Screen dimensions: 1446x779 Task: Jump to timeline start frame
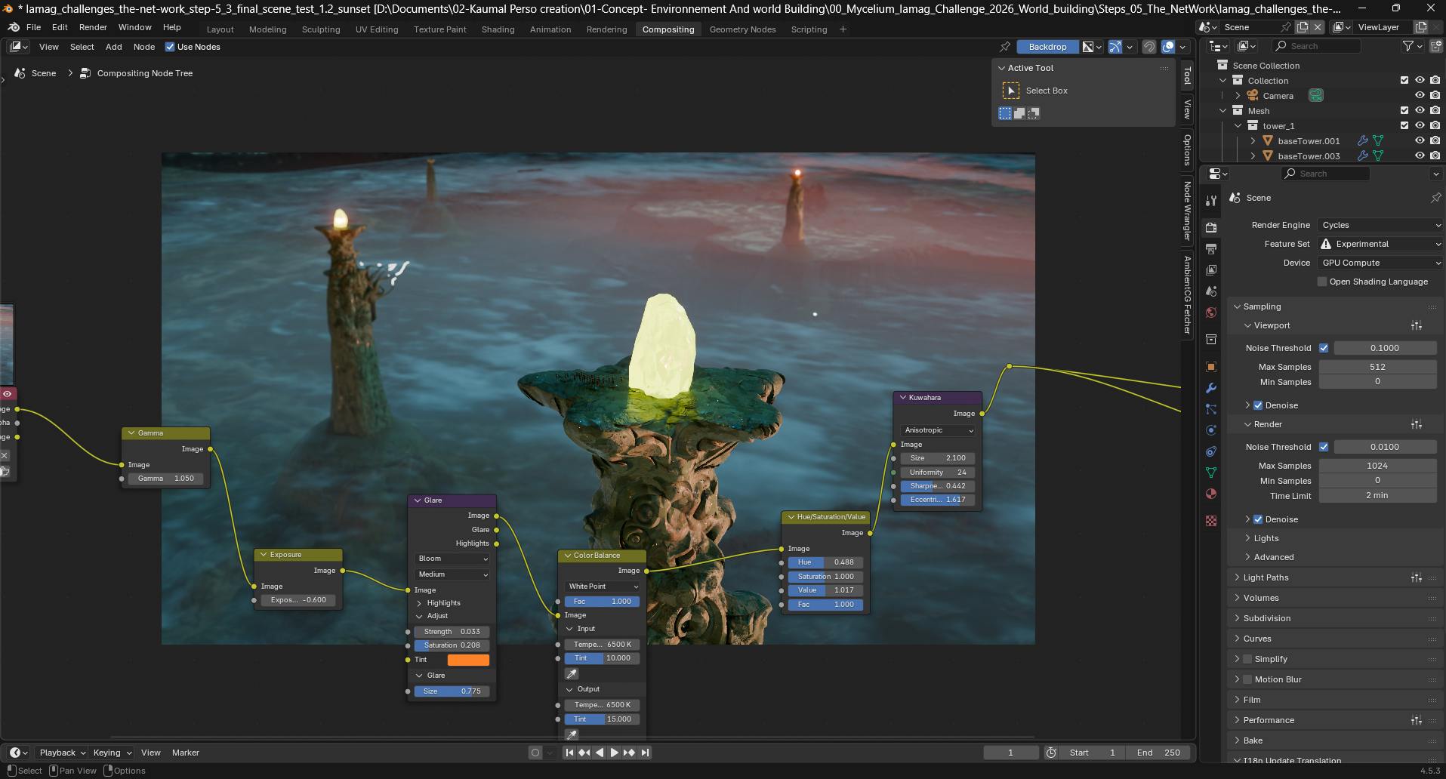(x=569, y=753)
